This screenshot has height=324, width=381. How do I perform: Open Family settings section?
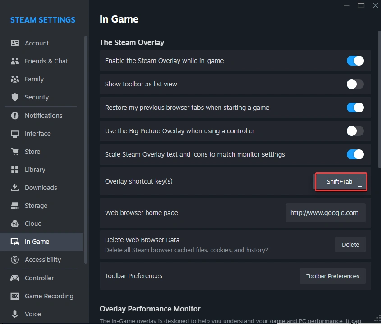click(x=41, y=79)
